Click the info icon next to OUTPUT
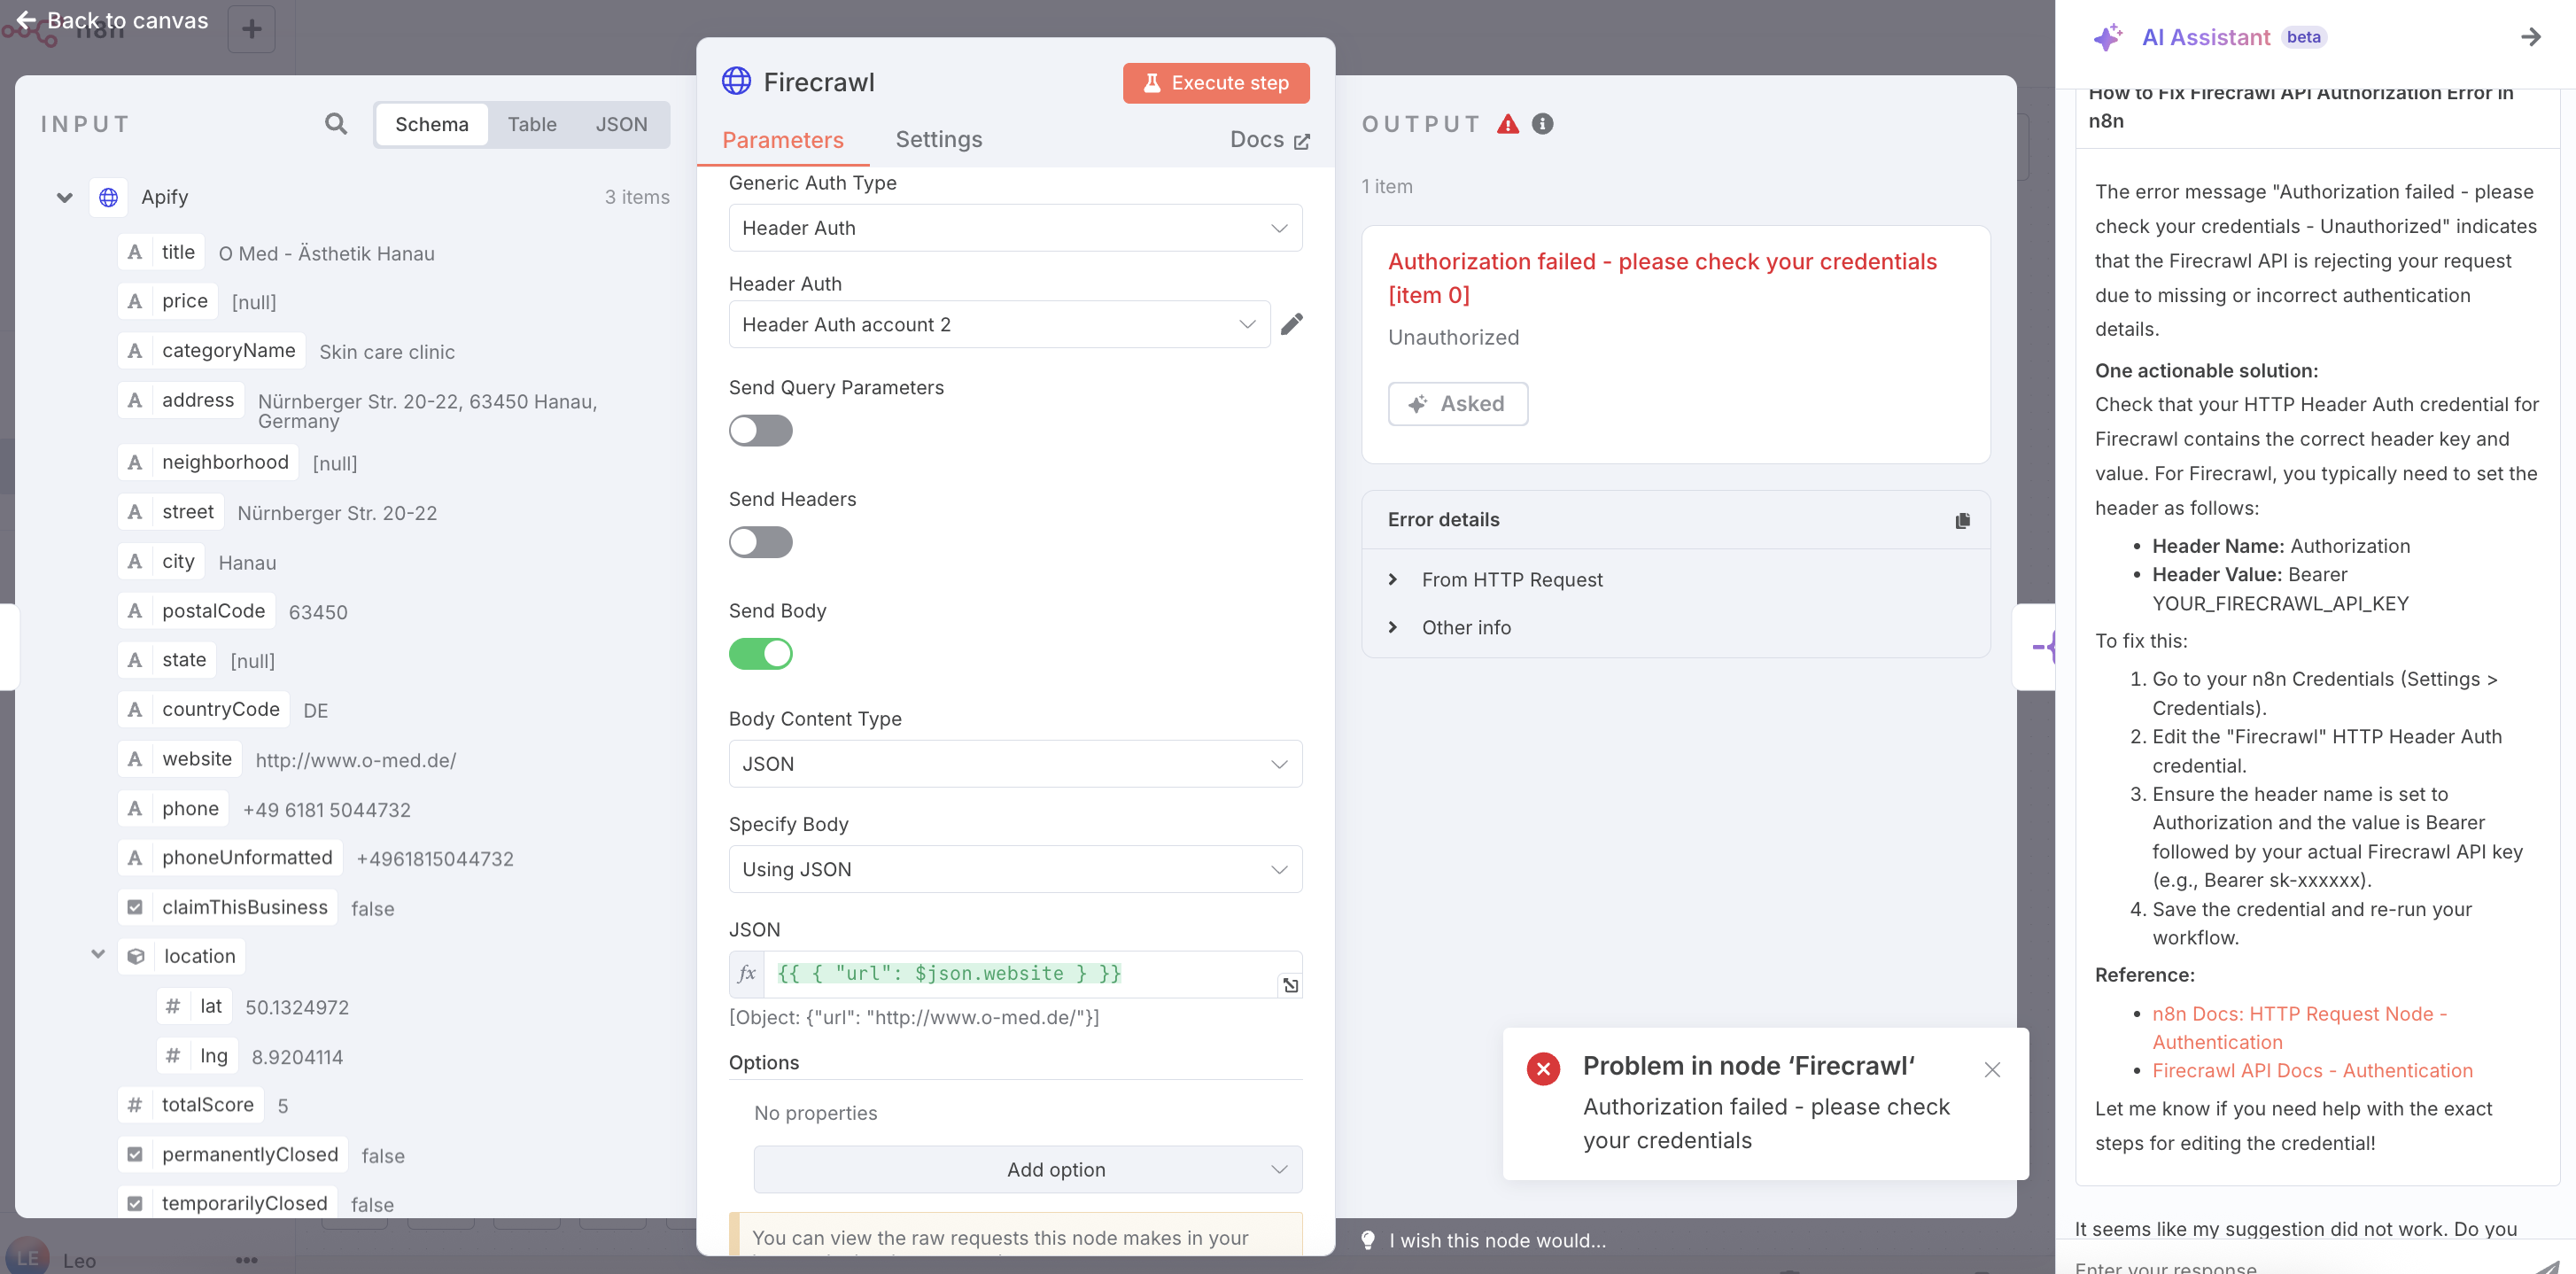Viewport: 2576px width, 1274px height. coord(1542,123)
